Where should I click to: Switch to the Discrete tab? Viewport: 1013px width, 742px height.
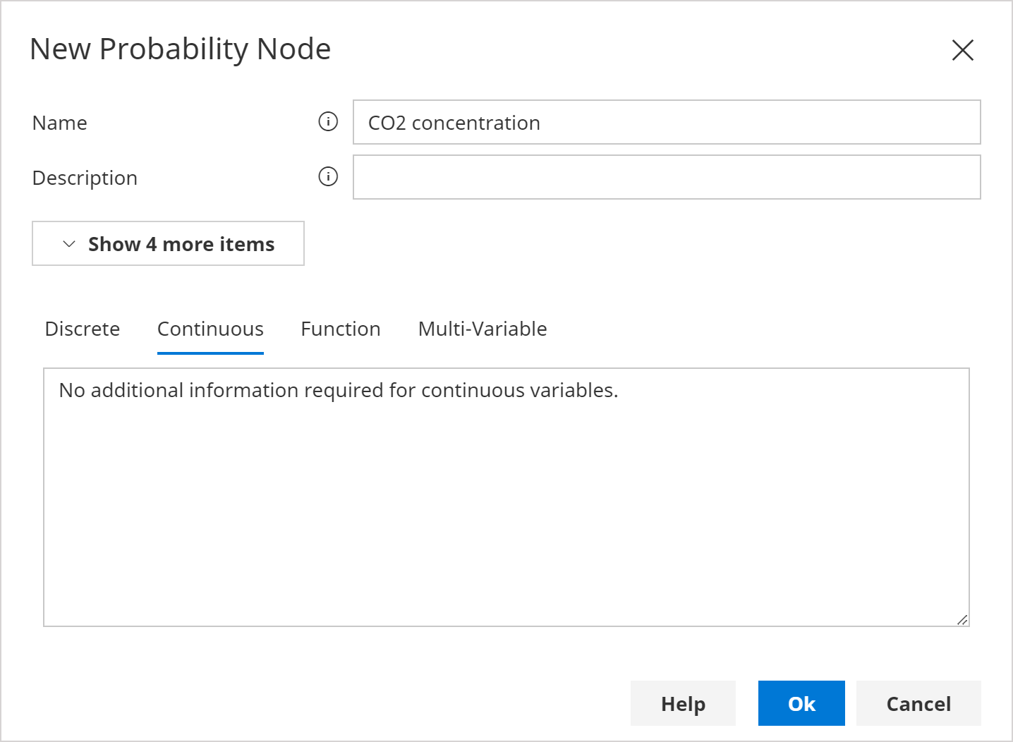(82, 329)
